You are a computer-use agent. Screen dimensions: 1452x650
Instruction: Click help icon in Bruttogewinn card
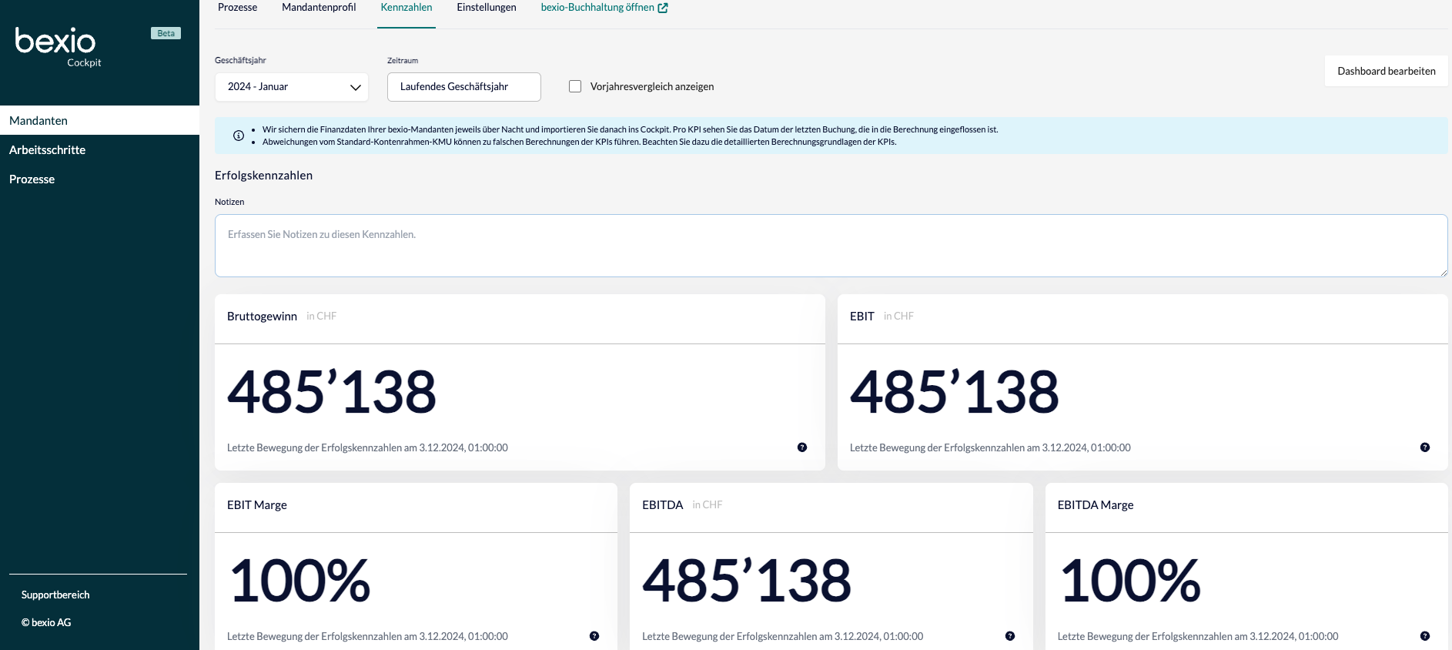click(x=801, y=447)
